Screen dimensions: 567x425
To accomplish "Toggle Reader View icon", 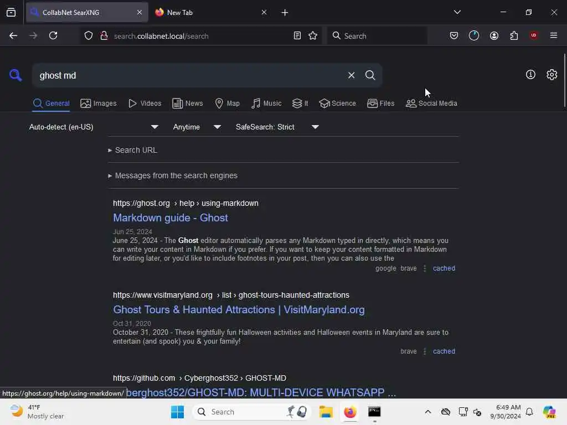I will [x=297, y=35].
